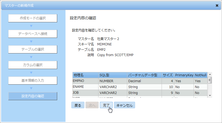Click the Decimal cell
The width and height of the screenshot is (222, 123).
click(x=144, y=81)
